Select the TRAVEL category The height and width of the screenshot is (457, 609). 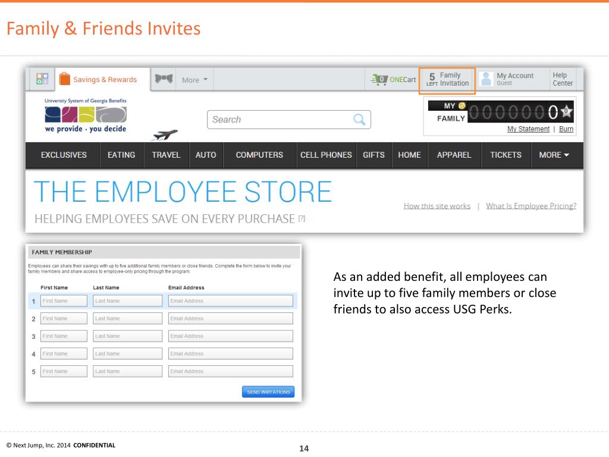(166, 155)
